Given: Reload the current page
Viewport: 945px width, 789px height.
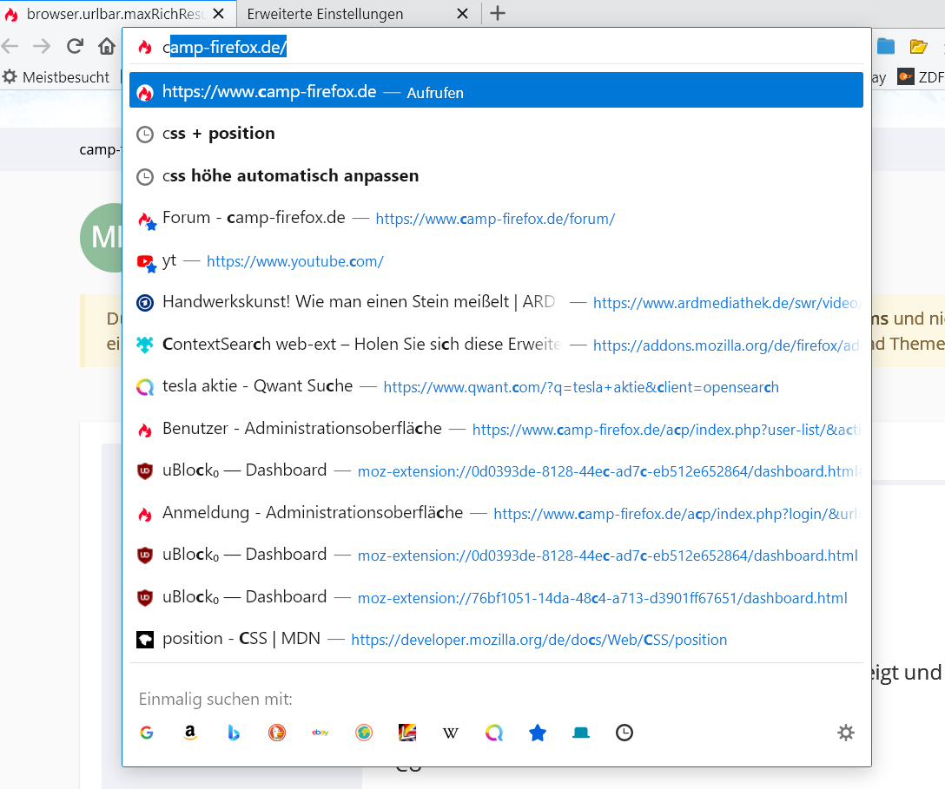Looking at the screenshot, I should [x=76, y=47].
